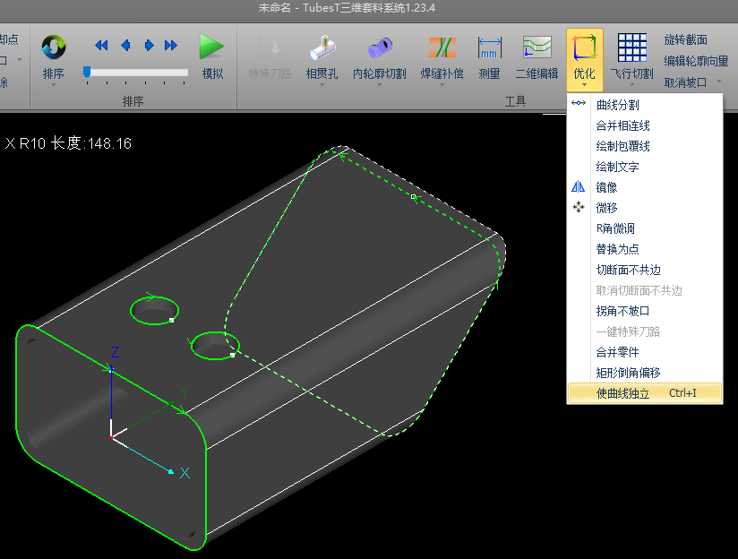
Task: Jump to last simulation step
Action: [172, 45]
